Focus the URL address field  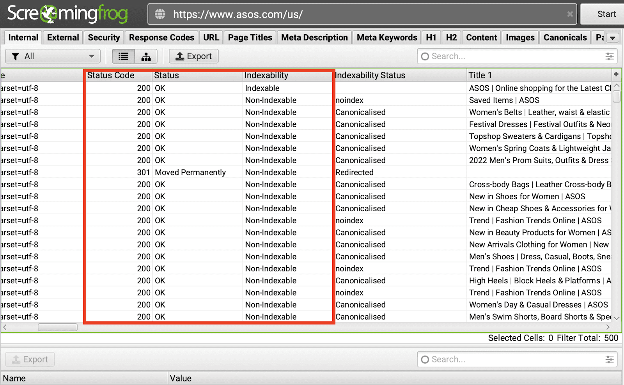362,14
